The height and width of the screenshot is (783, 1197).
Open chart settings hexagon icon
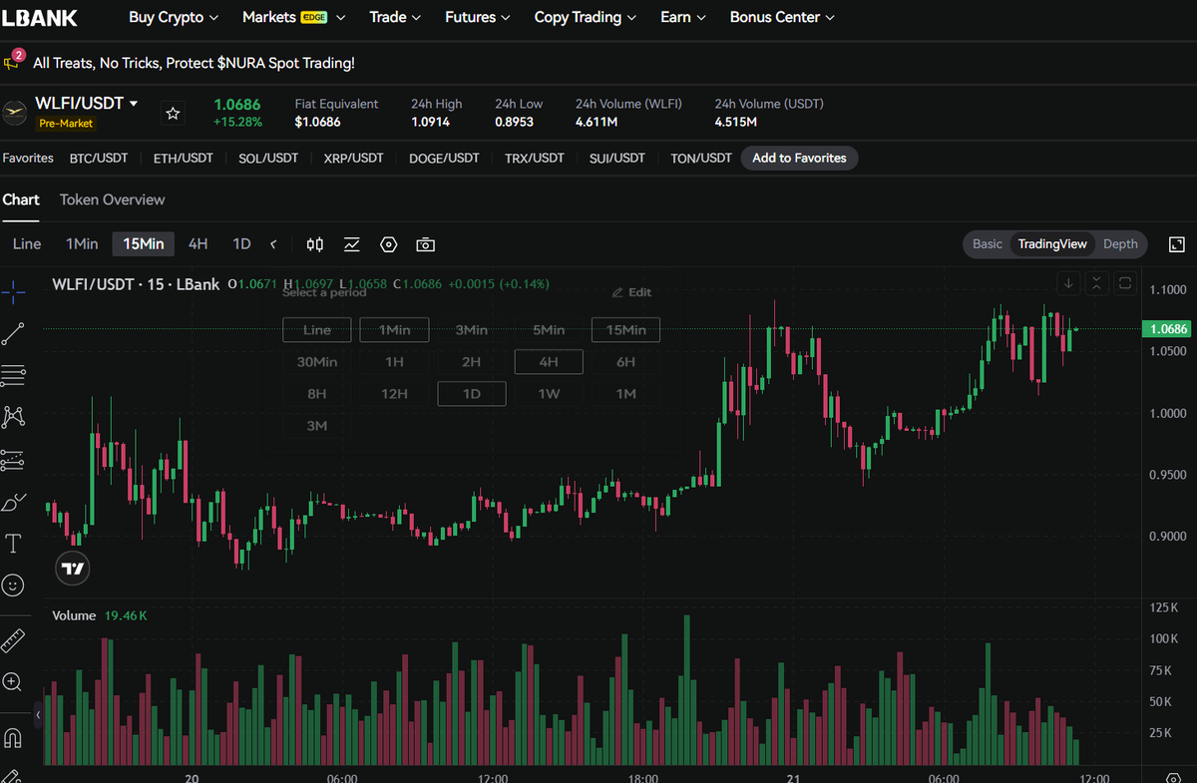pyautogui.click(x=389, y=244)
